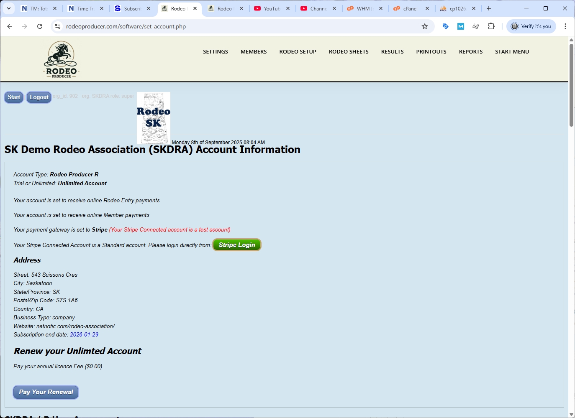Reload the page using the refresh icon
Viewport: 575px width, 418px height.
40,26
